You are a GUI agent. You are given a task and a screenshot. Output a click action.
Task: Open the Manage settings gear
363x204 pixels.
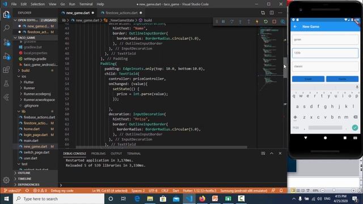6,180
